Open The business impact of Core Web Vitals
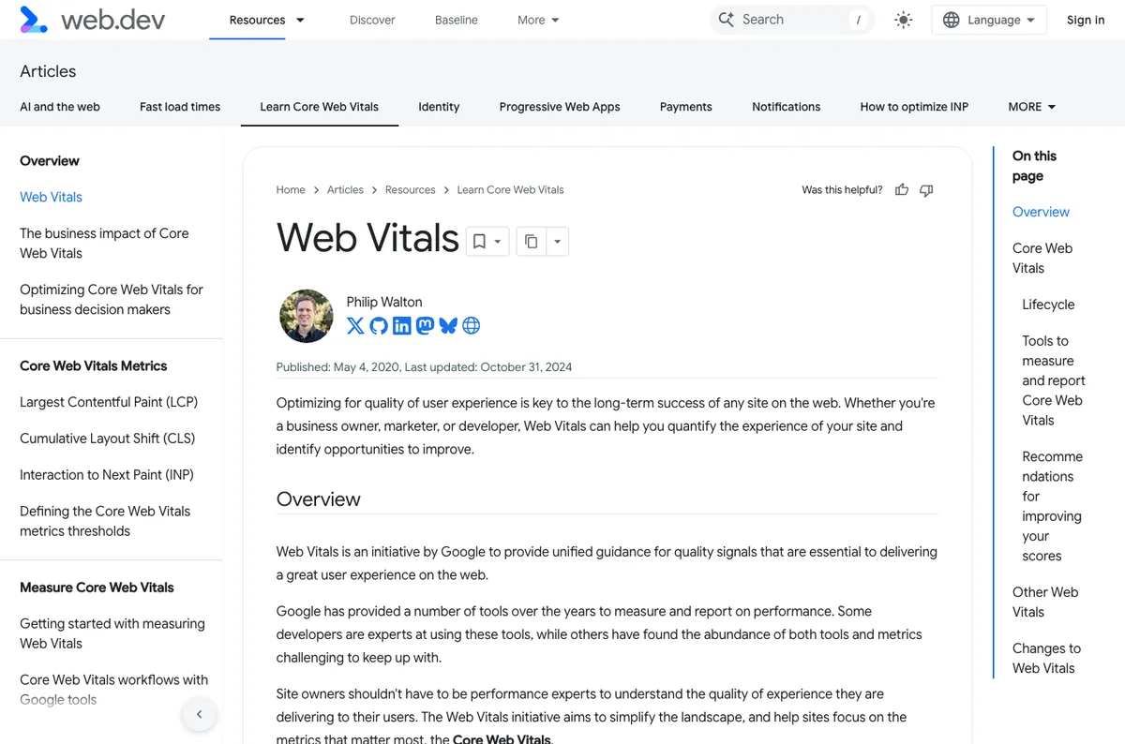This screenshot has width=1125, height=744. [x=104, y=244]
